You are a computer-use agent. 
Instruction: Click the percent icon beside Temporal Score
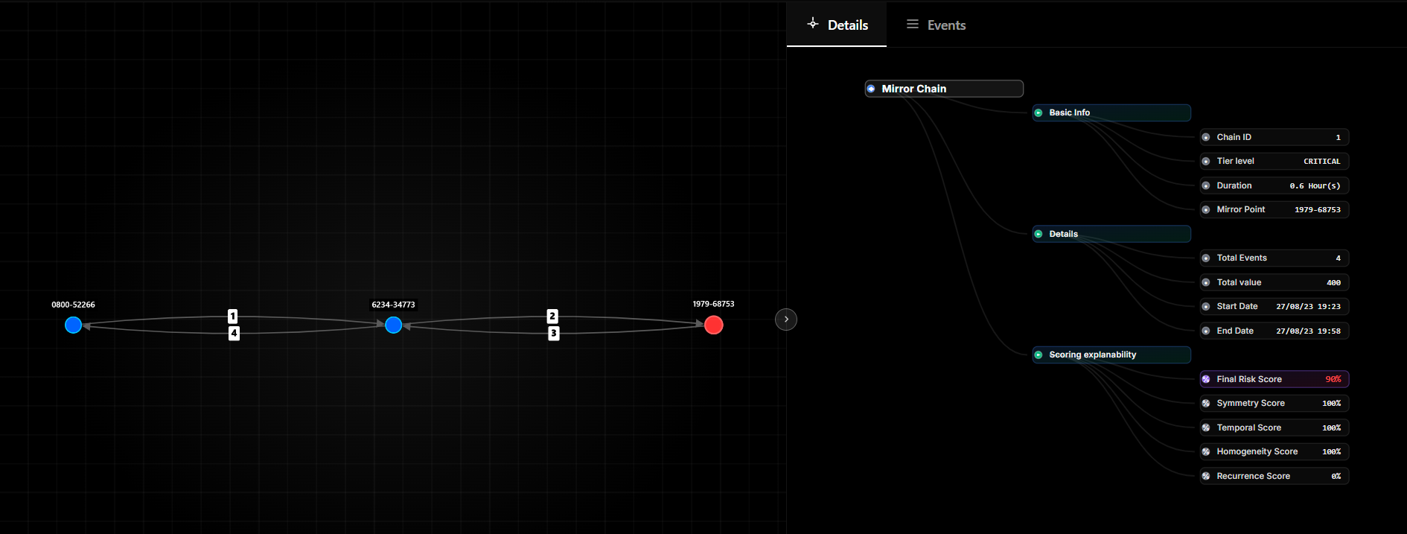[x=1206, y=427]
